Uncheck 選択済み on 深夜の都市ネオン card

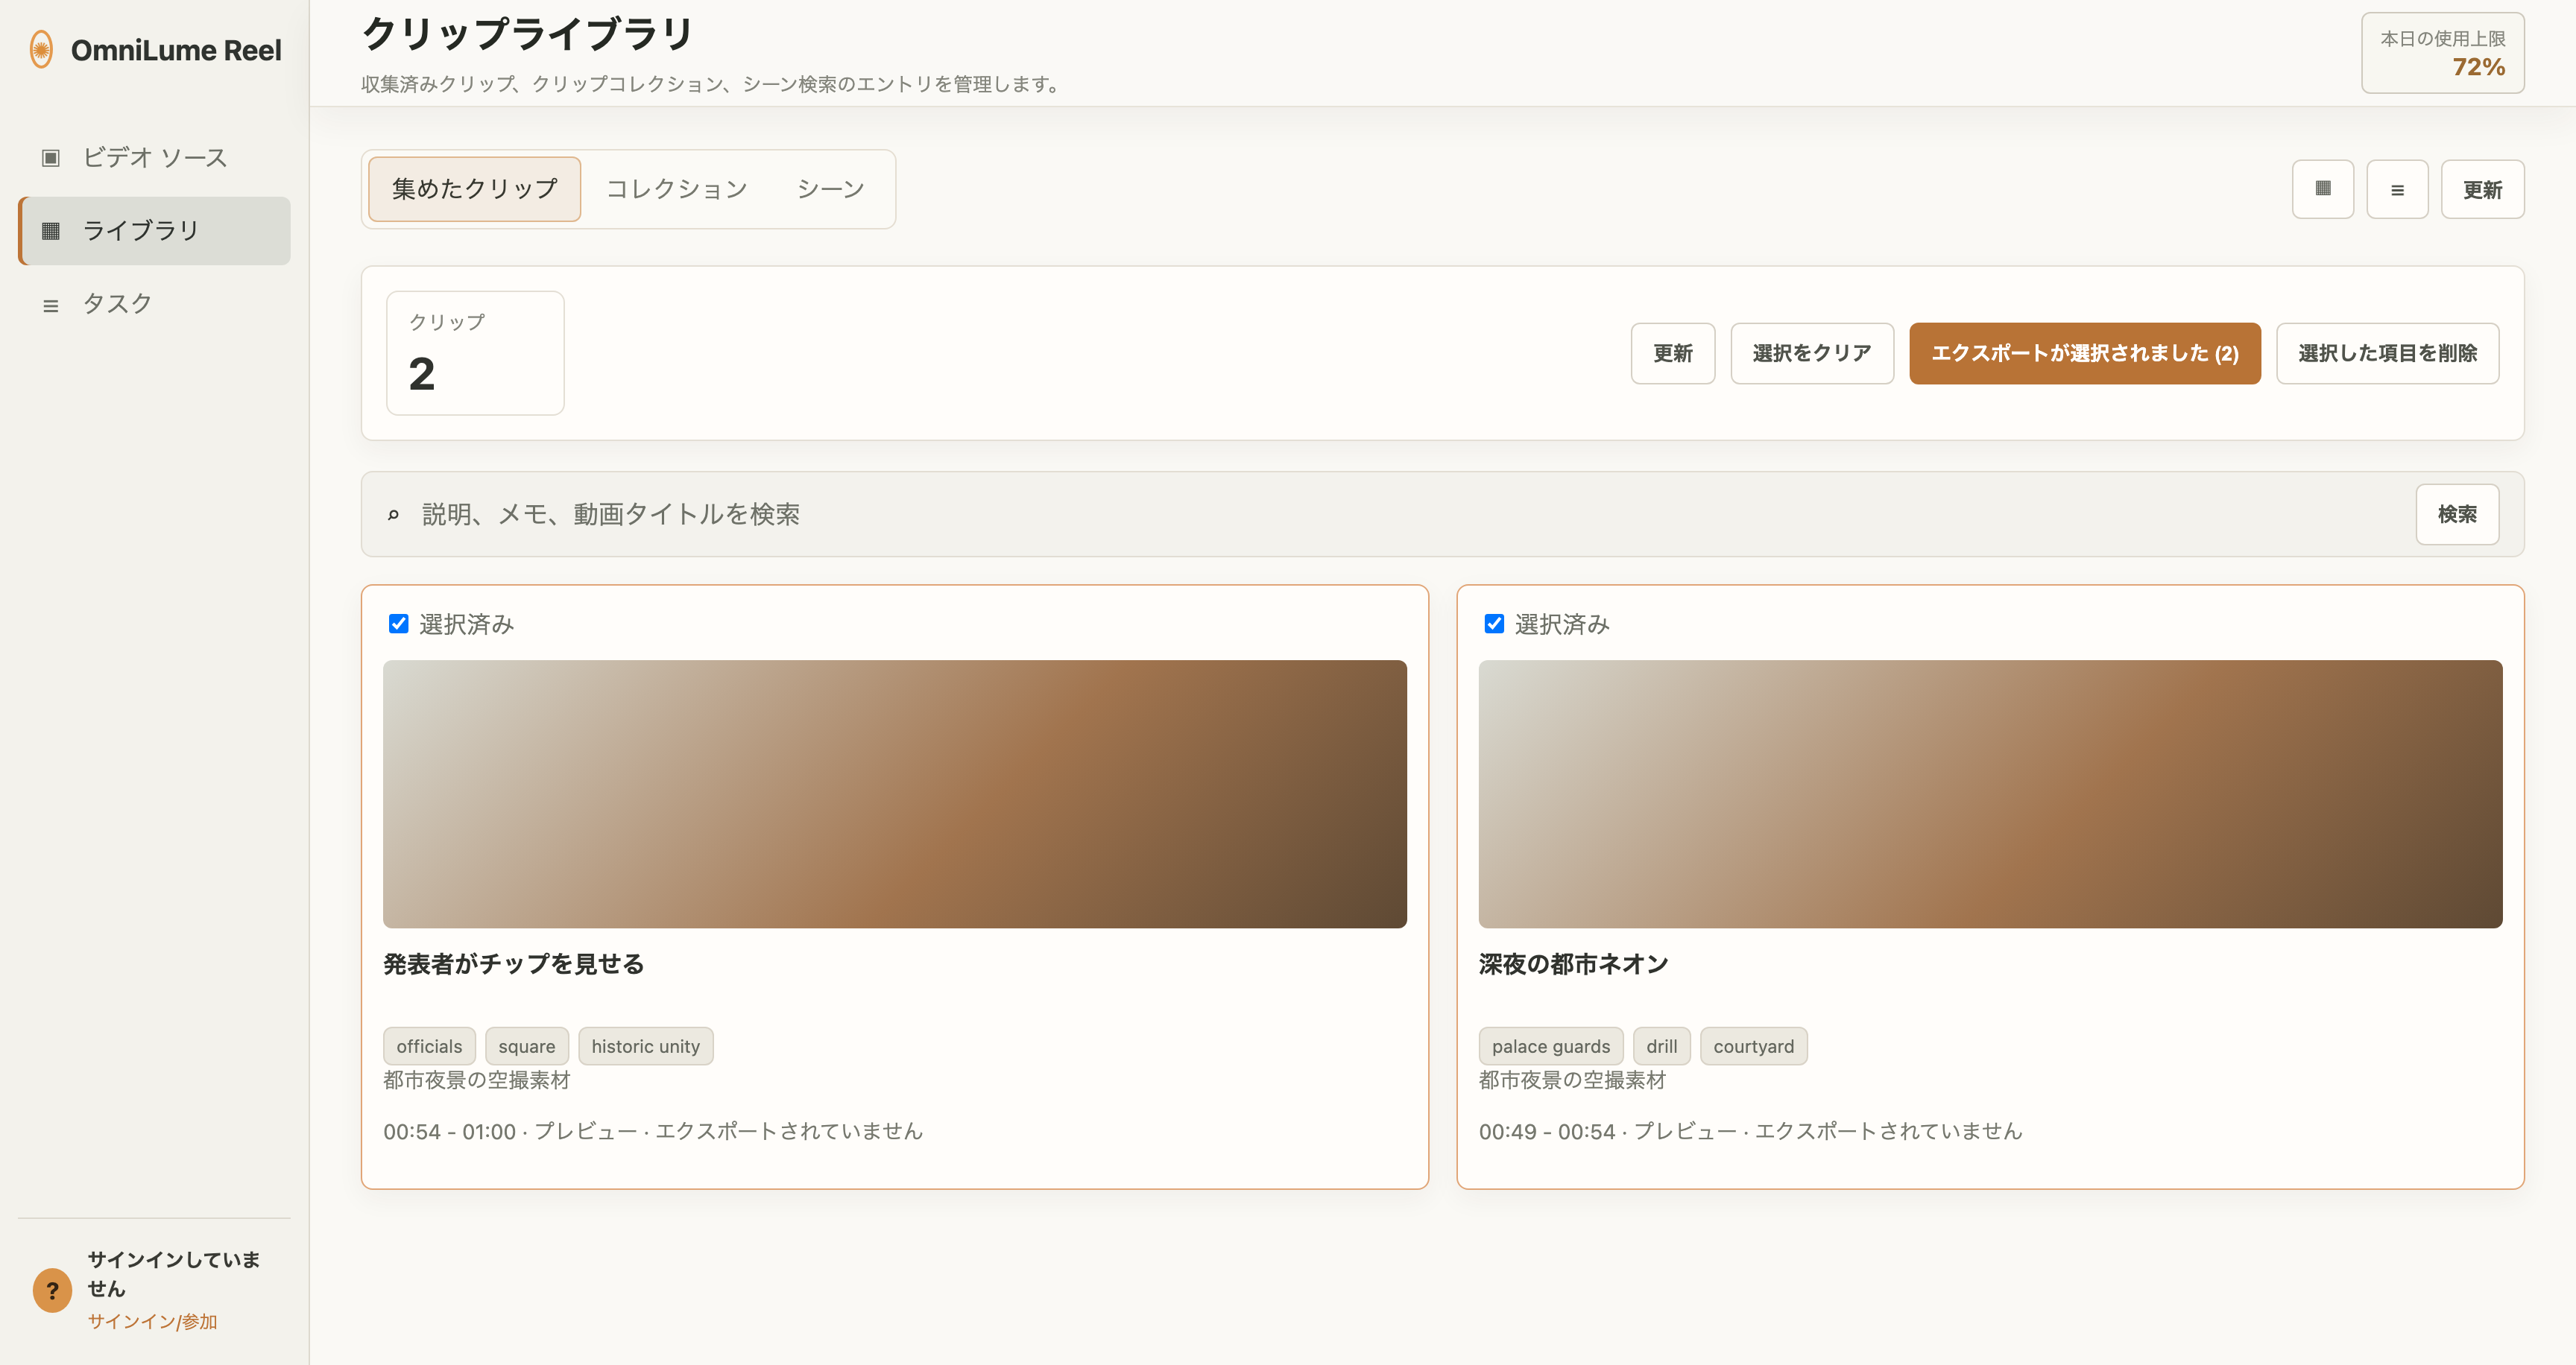(x=1494, y=624)
